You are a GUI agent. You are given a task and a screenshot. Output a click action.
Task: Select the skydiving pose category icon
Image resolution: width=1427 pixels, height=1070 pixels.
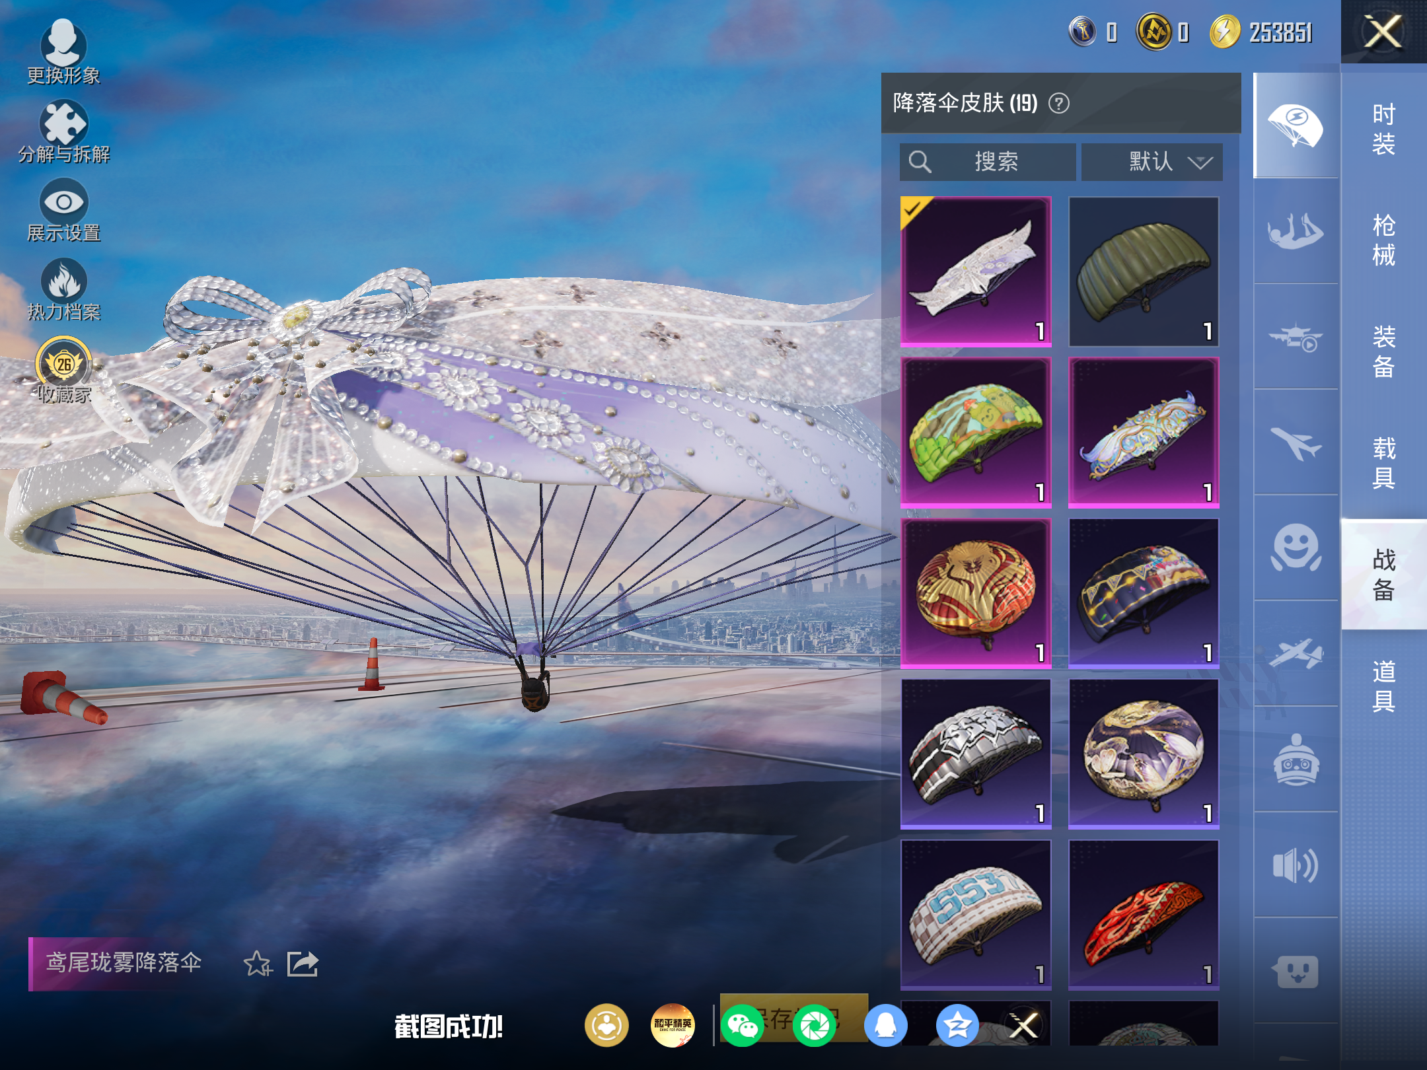point(1296,231)
